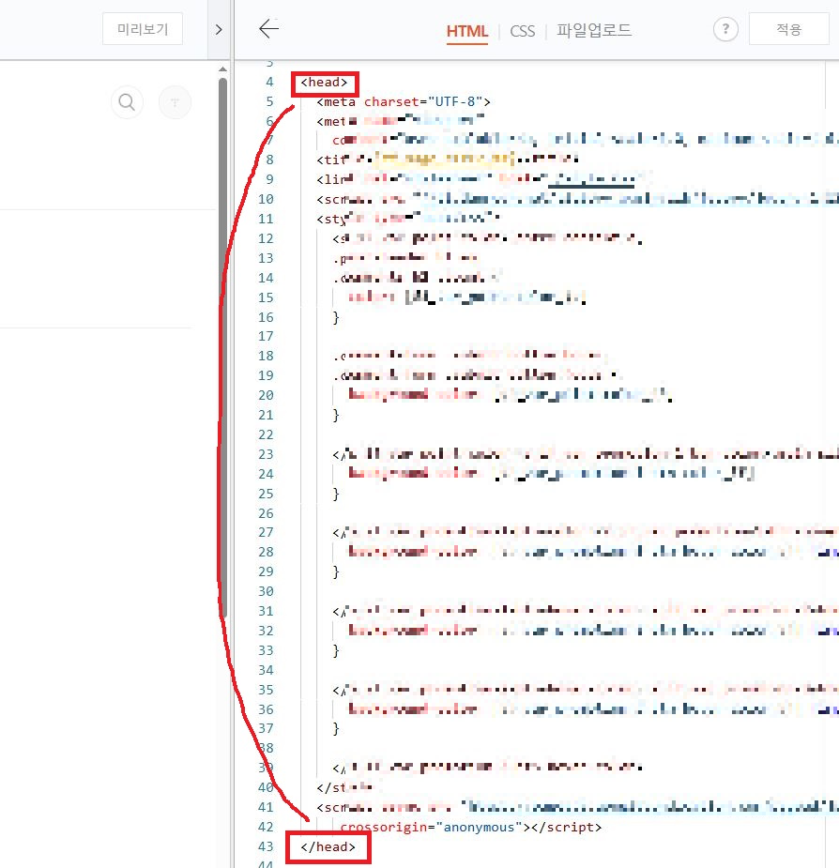Click line number 17 in the gutter
Screen dimensions: 839x868
(x=266, y=336)
